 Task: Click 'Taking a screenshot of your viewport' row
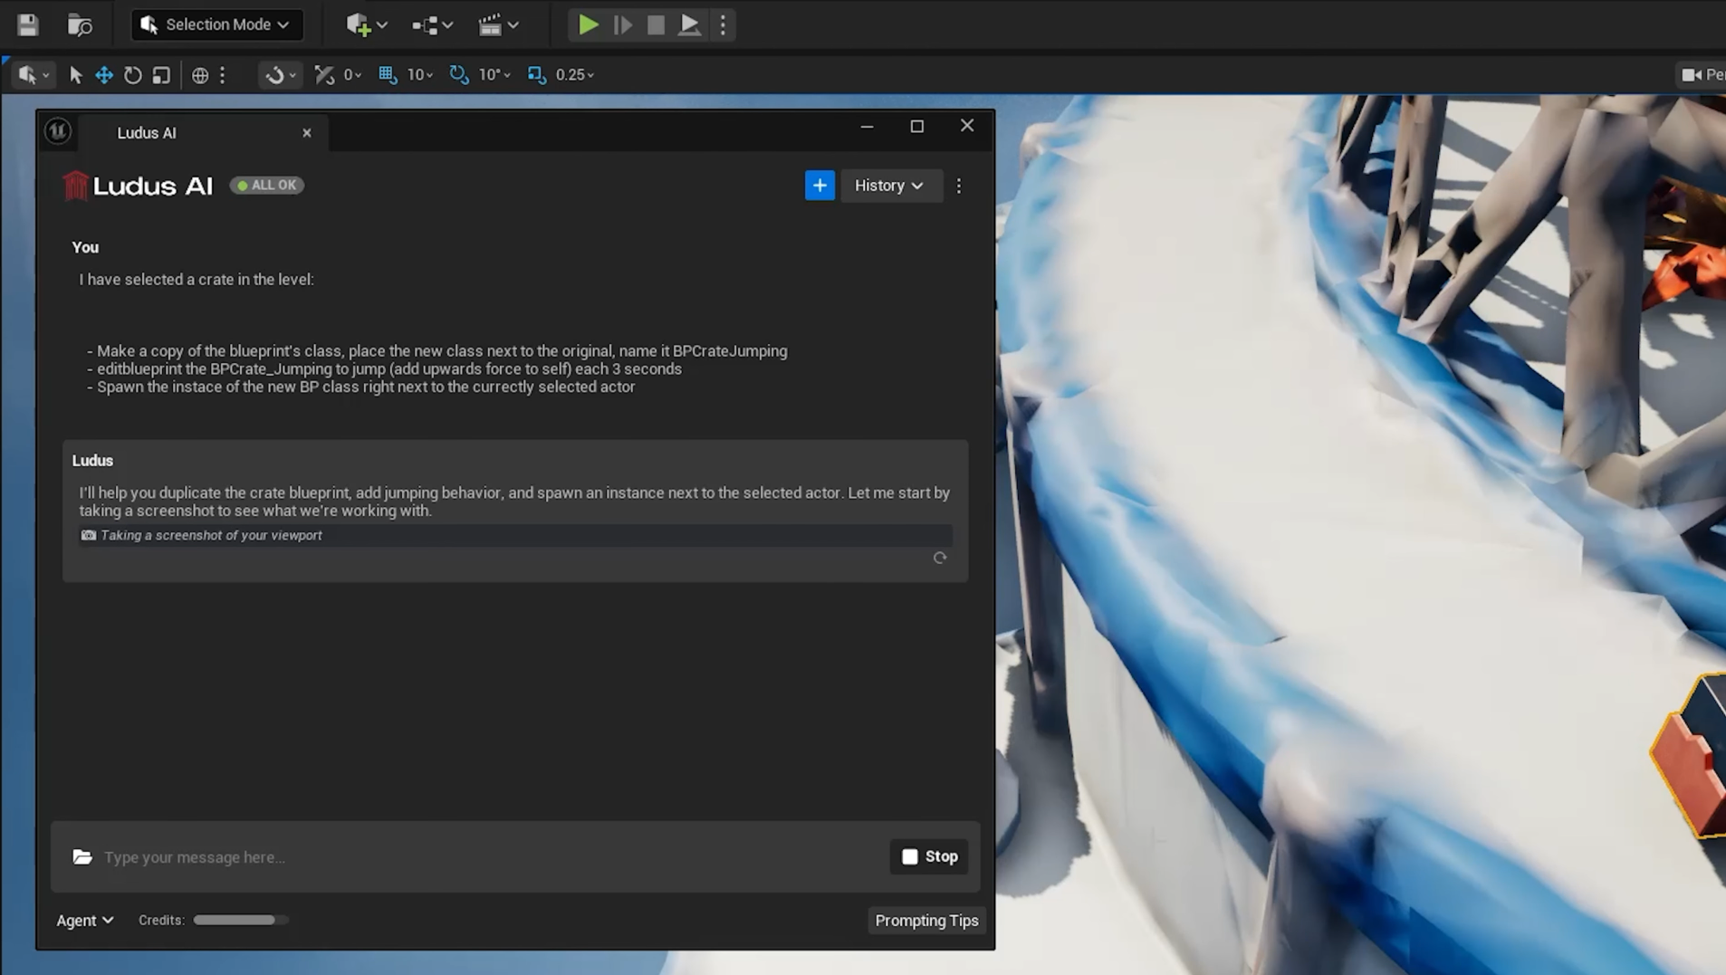tap(515, 535)
